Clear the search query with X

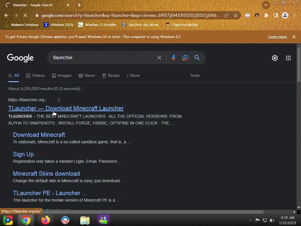click(159, 58)
